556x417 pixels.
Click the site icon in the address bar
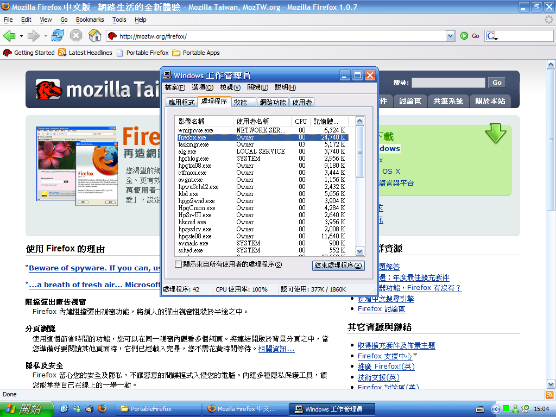tap(112, 36)
